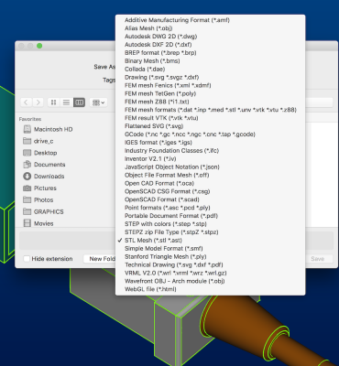Viewport: 339px width, 366px height.
Task: Pick VRML V2.0 format
Action: [x=210, y=273]
